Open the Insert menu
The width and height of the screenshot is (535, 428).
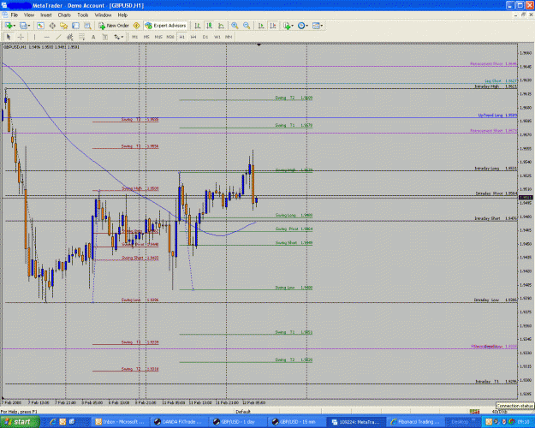point(46,15)
